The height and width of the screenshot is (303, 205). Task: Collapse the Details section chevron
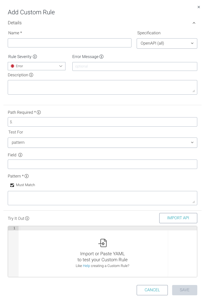194,23
